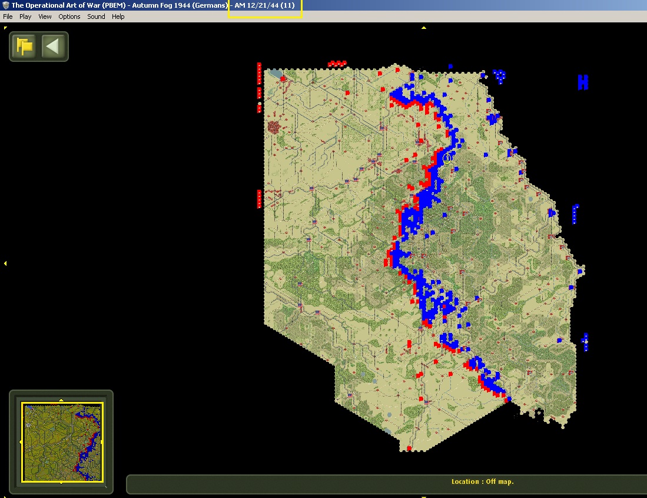Open the File menu

point(8,17)
